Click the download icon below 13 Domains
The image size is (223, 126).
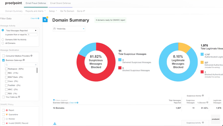point(55,123)
